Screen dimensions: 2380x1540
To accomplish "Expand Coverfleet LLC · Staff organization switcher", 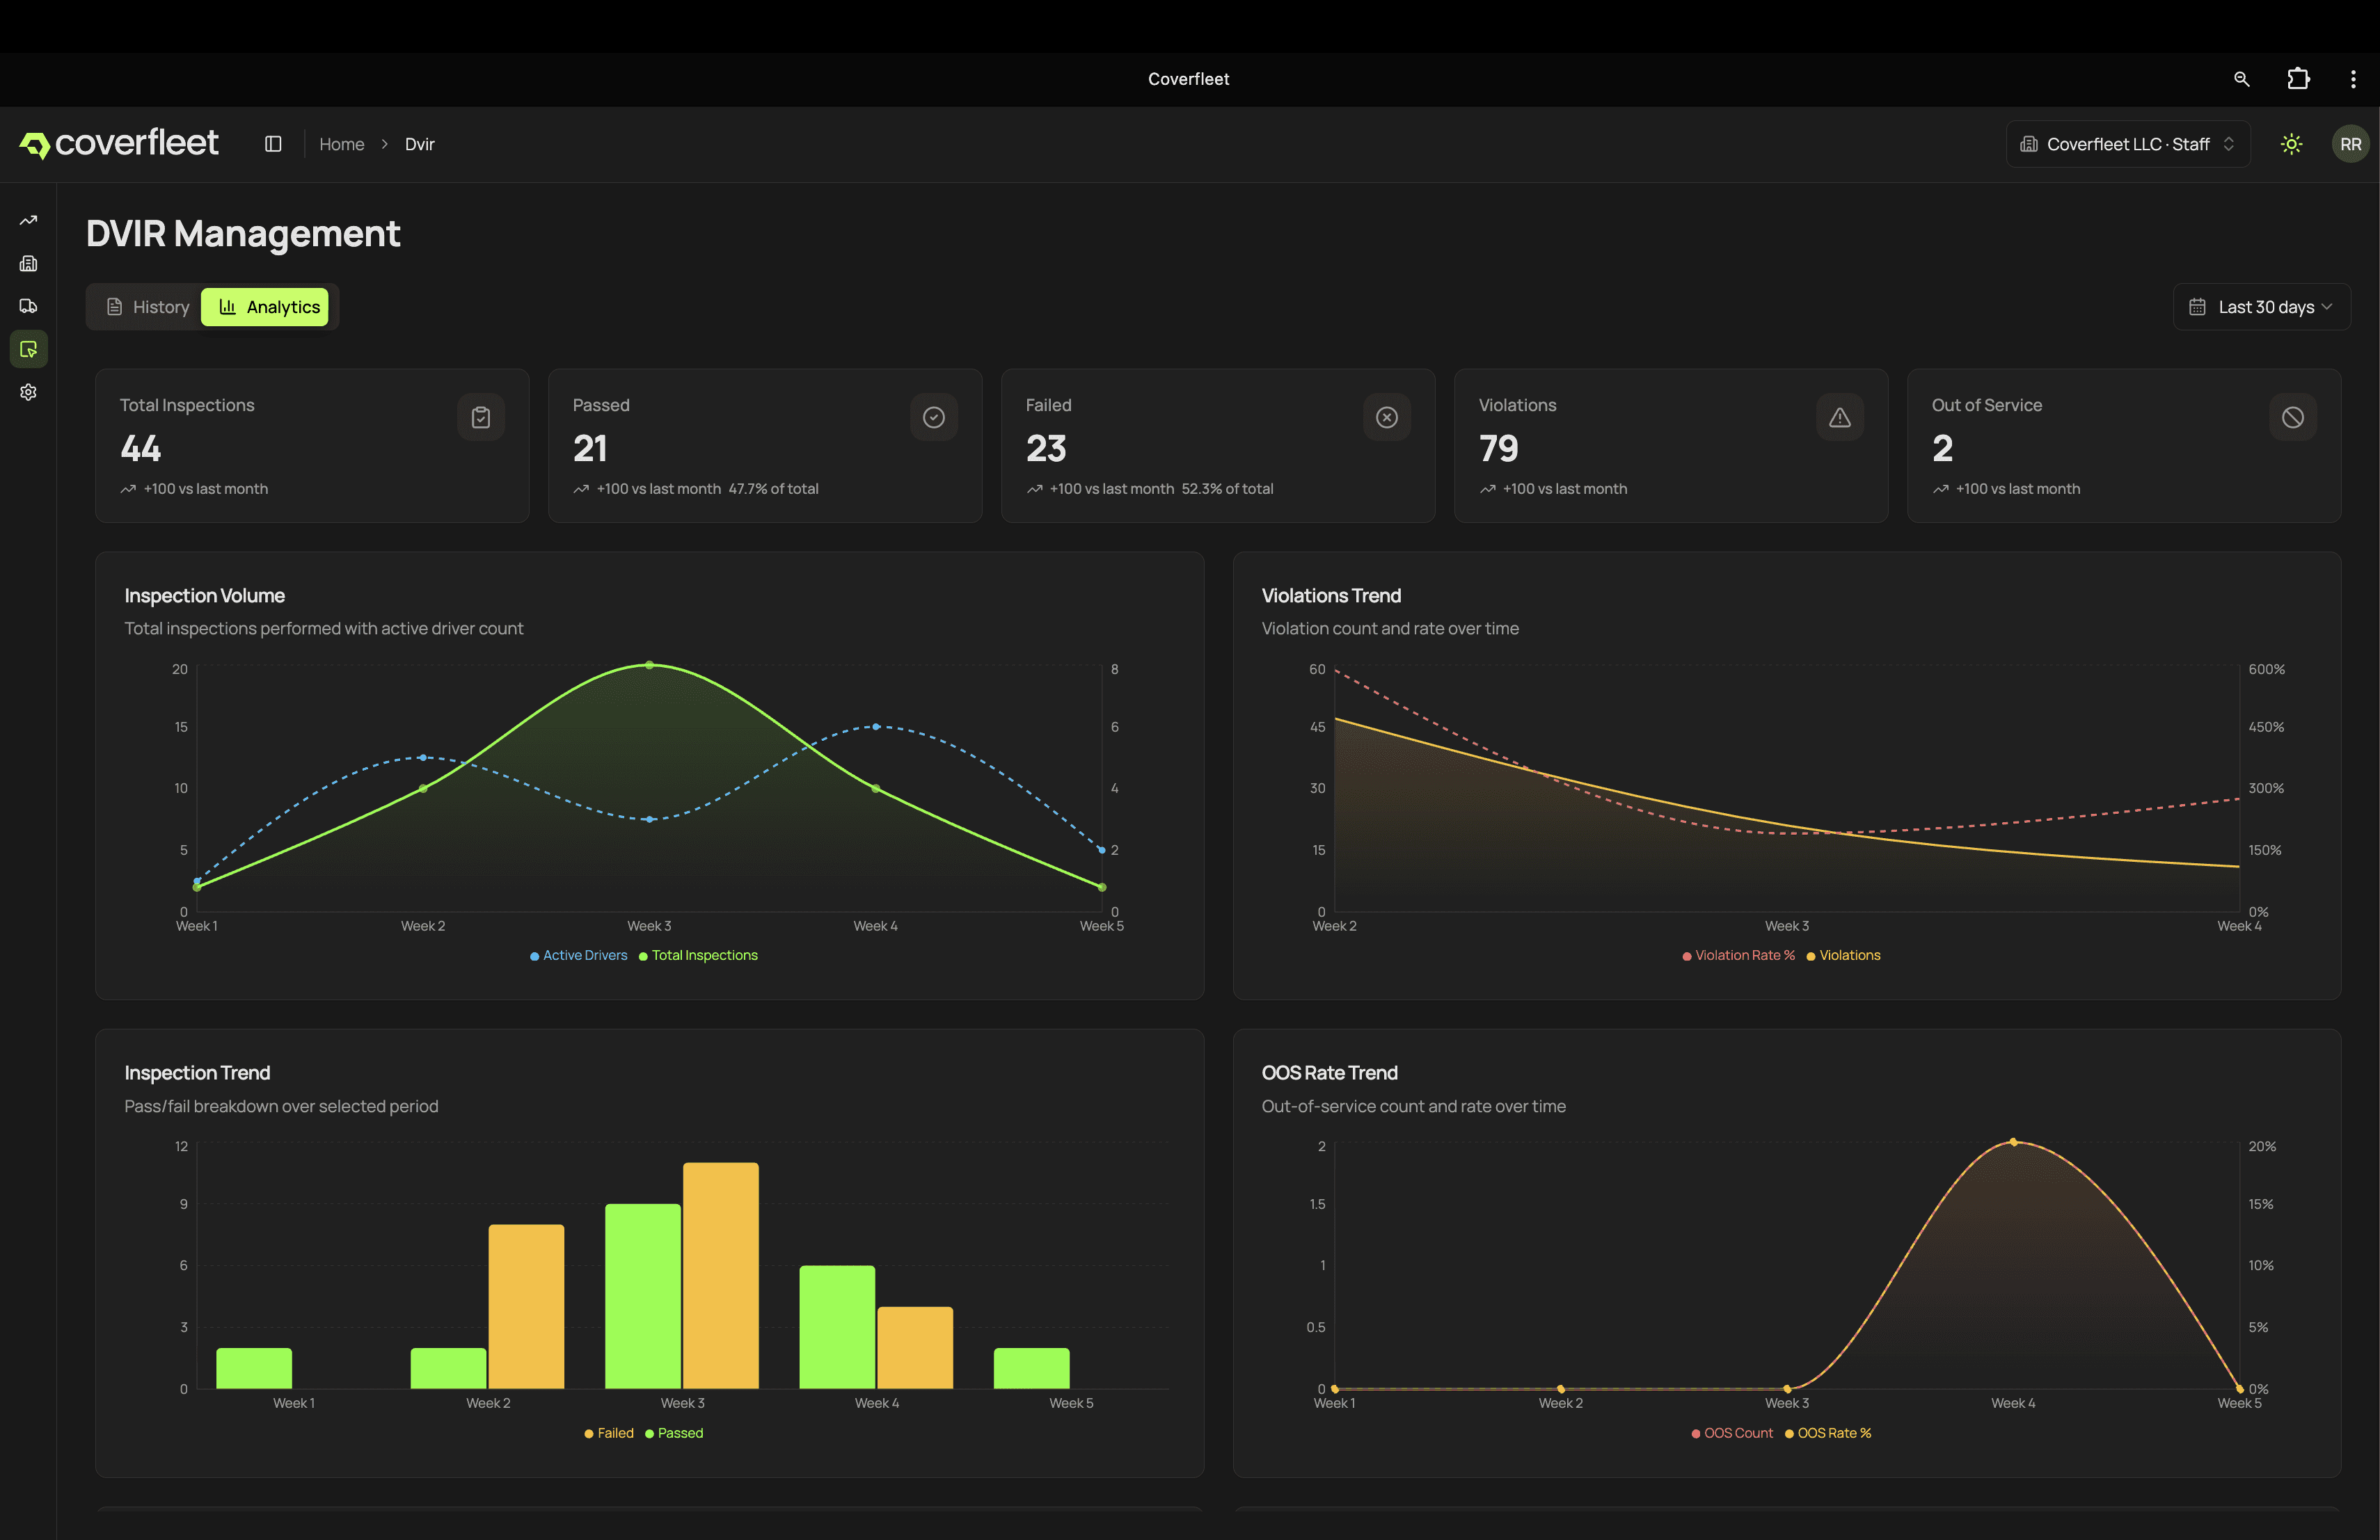I will click(2127, 144).
